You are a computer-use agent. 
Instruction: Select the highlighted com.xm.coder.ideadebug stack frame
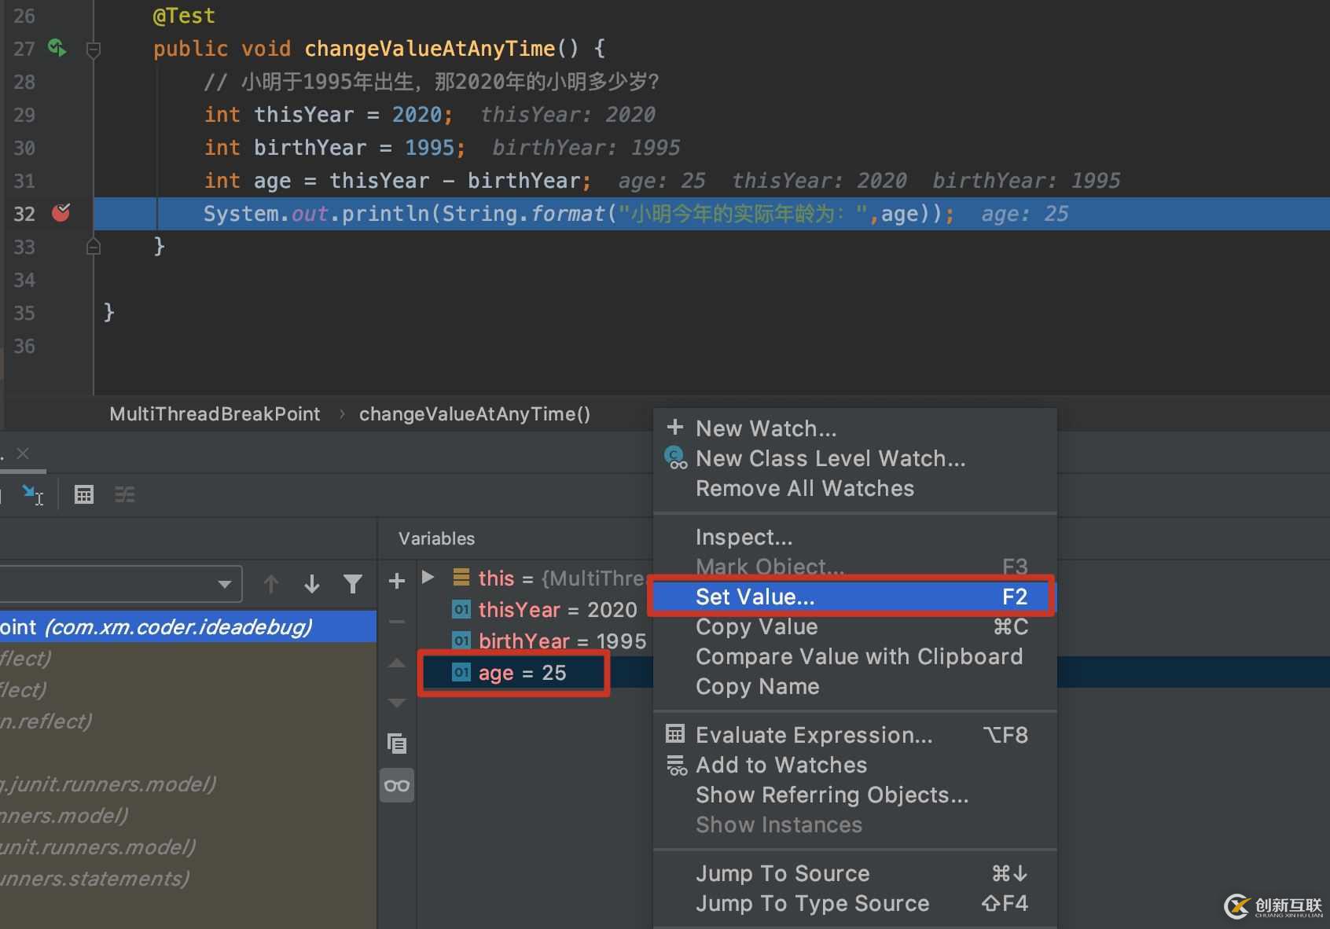click(188, 626)
